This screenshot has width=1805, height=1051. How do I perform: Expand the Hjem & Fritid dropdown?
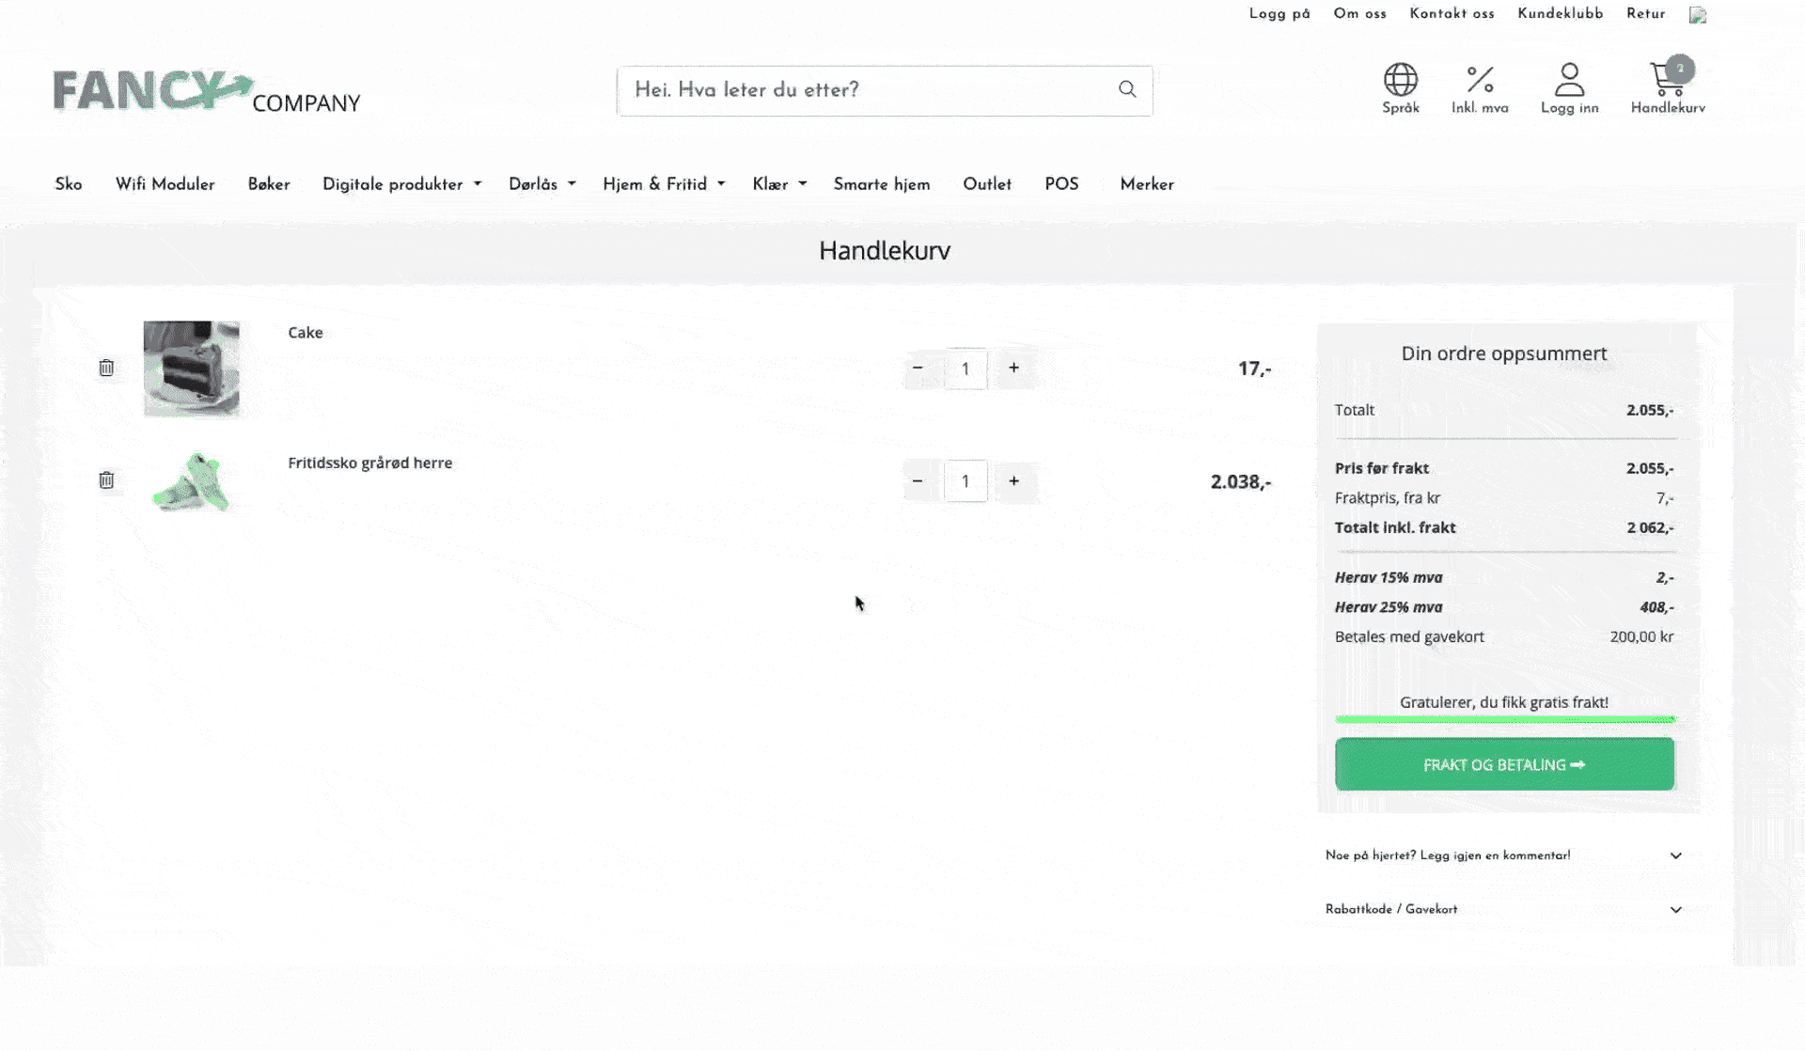(664, 184)
